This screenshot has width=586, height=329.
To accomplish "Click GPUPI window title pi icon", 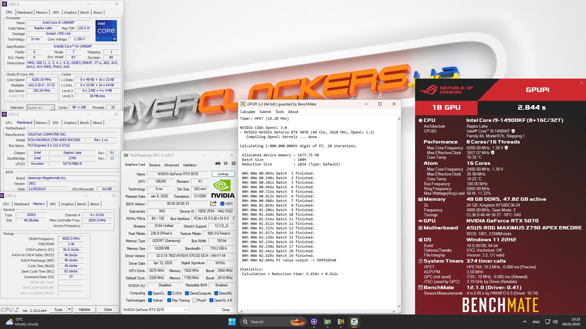I will pos(243,104).
